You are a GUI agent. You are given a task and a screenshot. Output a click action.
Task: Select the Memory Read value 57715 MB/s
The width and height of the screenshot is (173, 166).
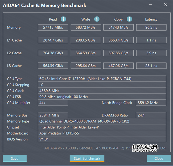(53, 27)
